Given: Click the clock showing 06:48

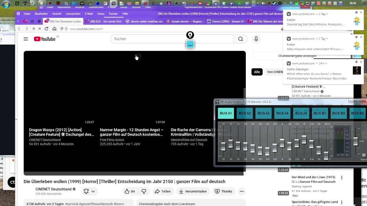Looking at the screenshot, I should tap(353, 3).
